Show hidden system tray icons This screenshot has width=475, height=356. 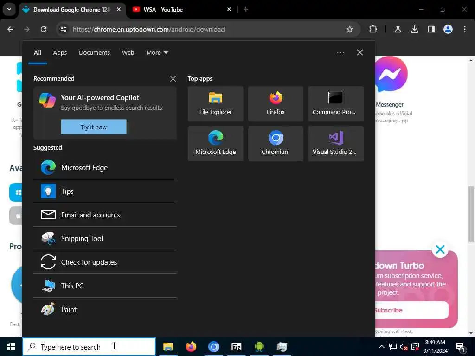pyautogui.click(x=382, y=347)
